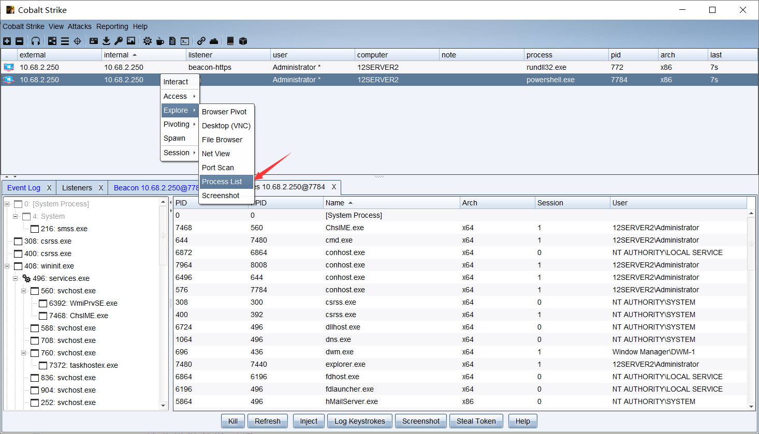Click the Connect to team server plus icon
Image resolution: width=759 pixels, height=434 pixels.
7,41
